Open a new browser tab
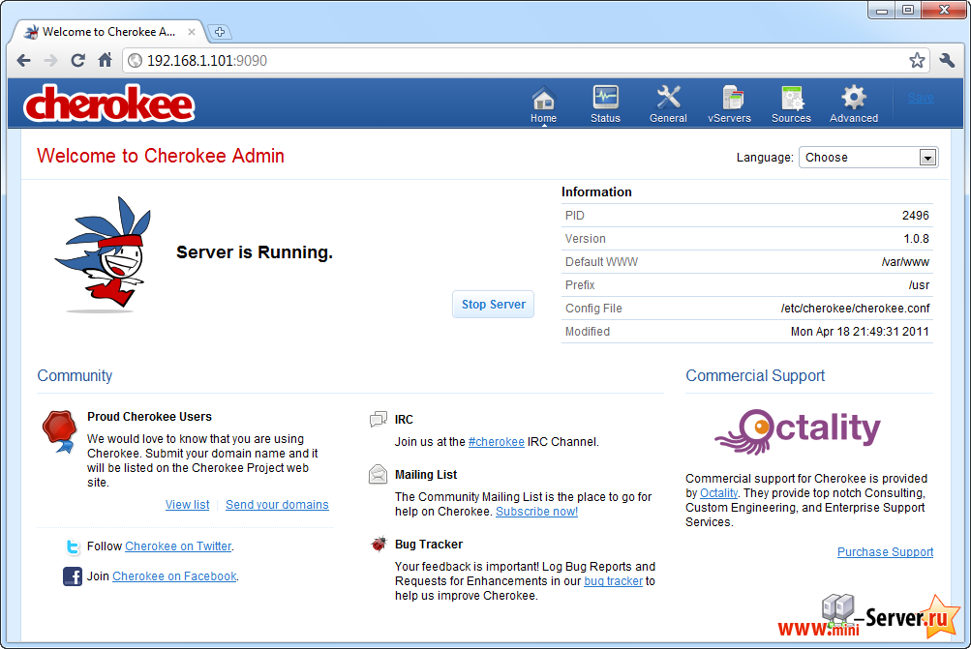This screenshot has width=971, height=649. coord(219,32)
